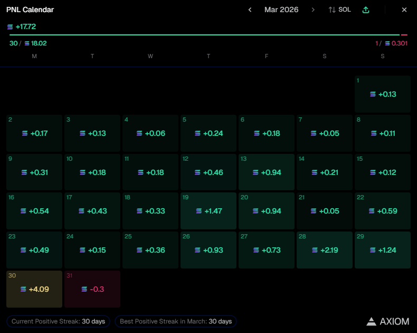Click the 1 / 0.301 losing days stat
Image resolution: width=417 pixels, height=333 pixels.
point(391,43)
